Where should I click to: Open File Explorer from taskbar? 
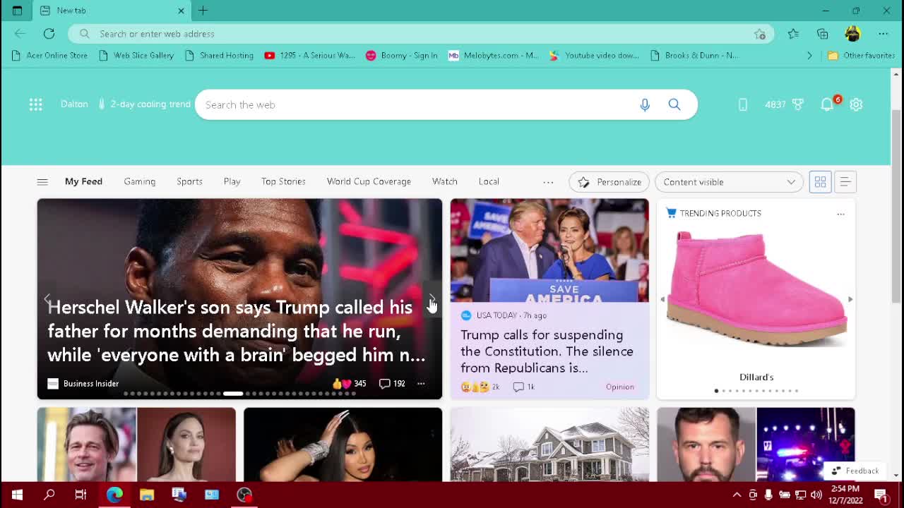coord(147,495)
